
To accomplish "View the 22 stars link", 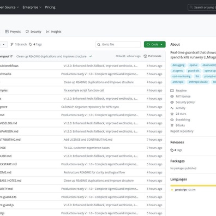I will point(181,114).
